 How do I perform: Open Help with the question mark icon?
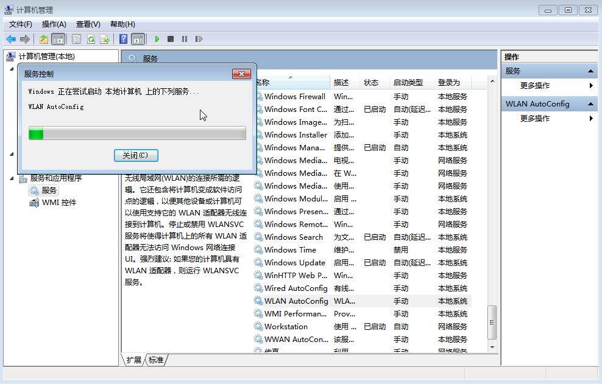[123, 39]
